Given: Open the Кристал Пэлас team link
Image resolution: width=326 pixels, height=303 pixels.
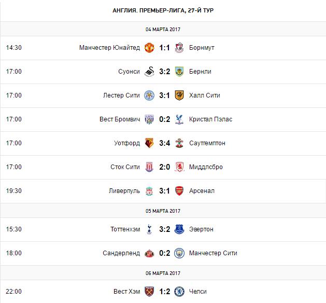Looking at the screenshot, I should [210, 119].
